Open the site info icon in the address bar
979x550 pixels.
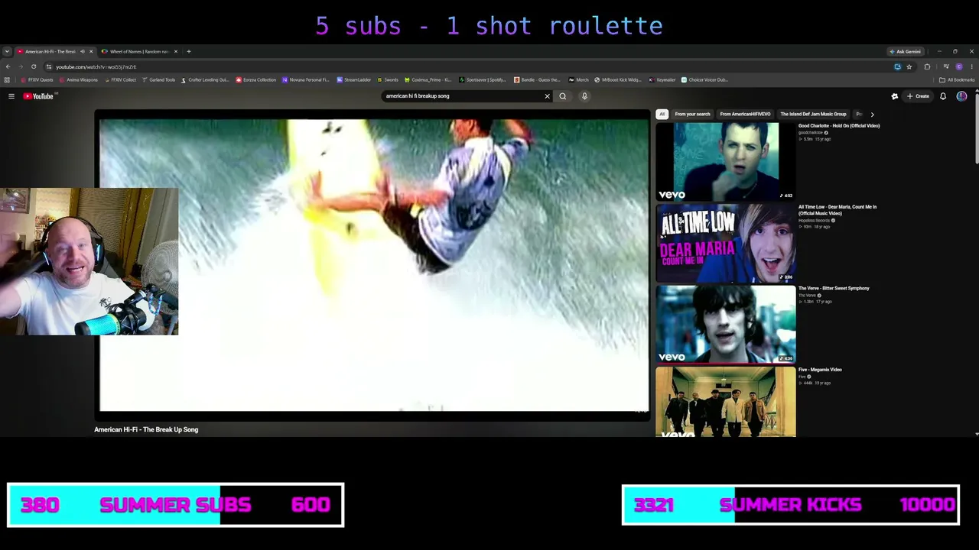click(x=49, y=66)
